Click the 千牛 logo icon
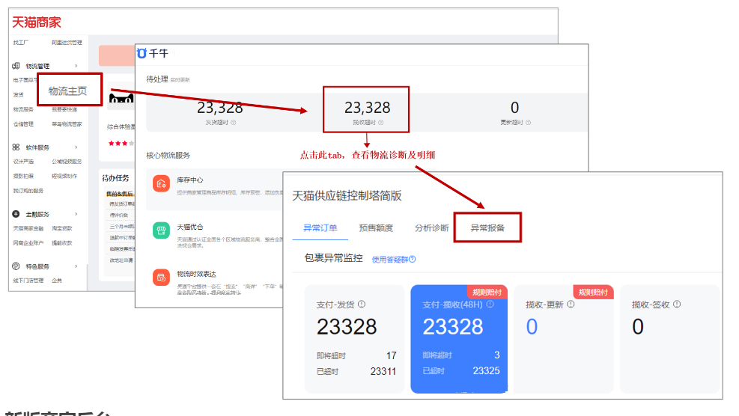 pos(142,53)
